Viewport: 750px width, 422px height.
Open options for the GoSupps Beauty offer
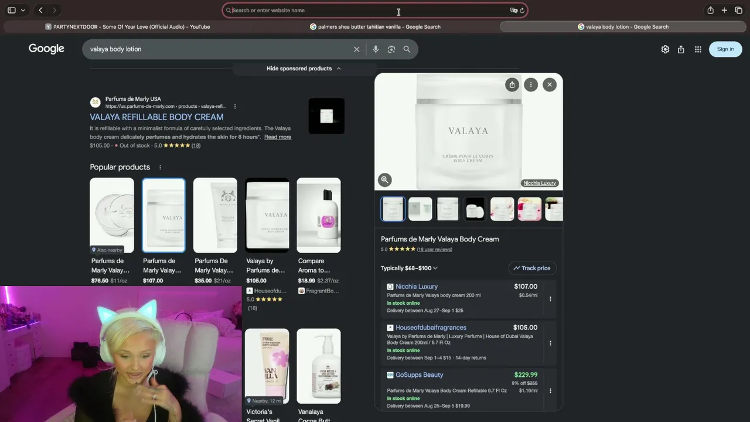pyautogui.click(x=550, y=390)
